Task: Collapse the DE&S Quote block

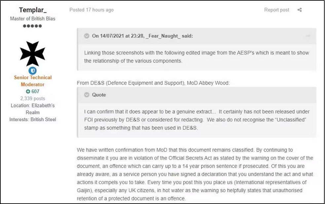Action: pyautogui.click(x=87, y=95)
